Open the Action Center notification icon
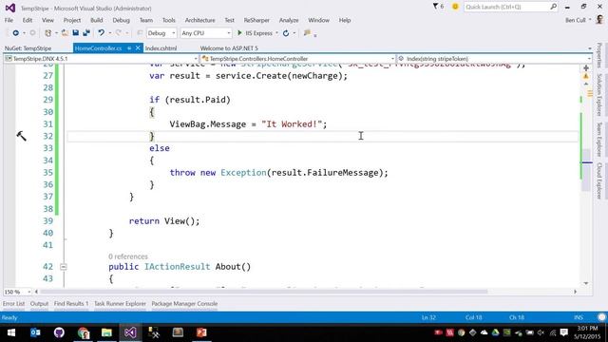 (x=564, y=332)
